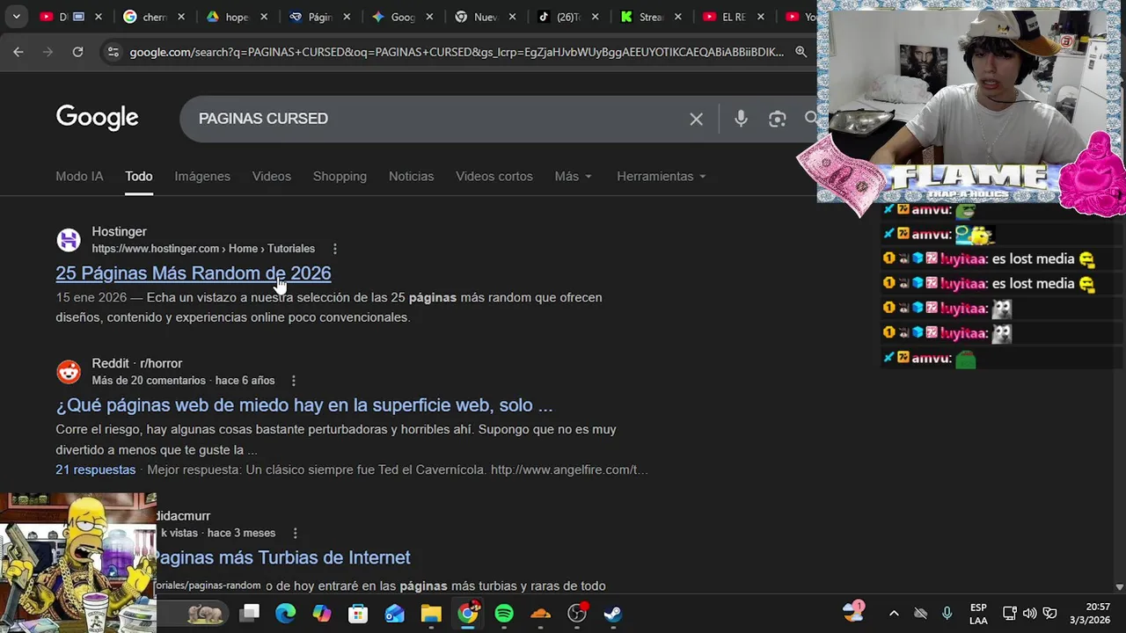
Task: Click the page scrollbar down arrow
Action: click(1119, 586)
